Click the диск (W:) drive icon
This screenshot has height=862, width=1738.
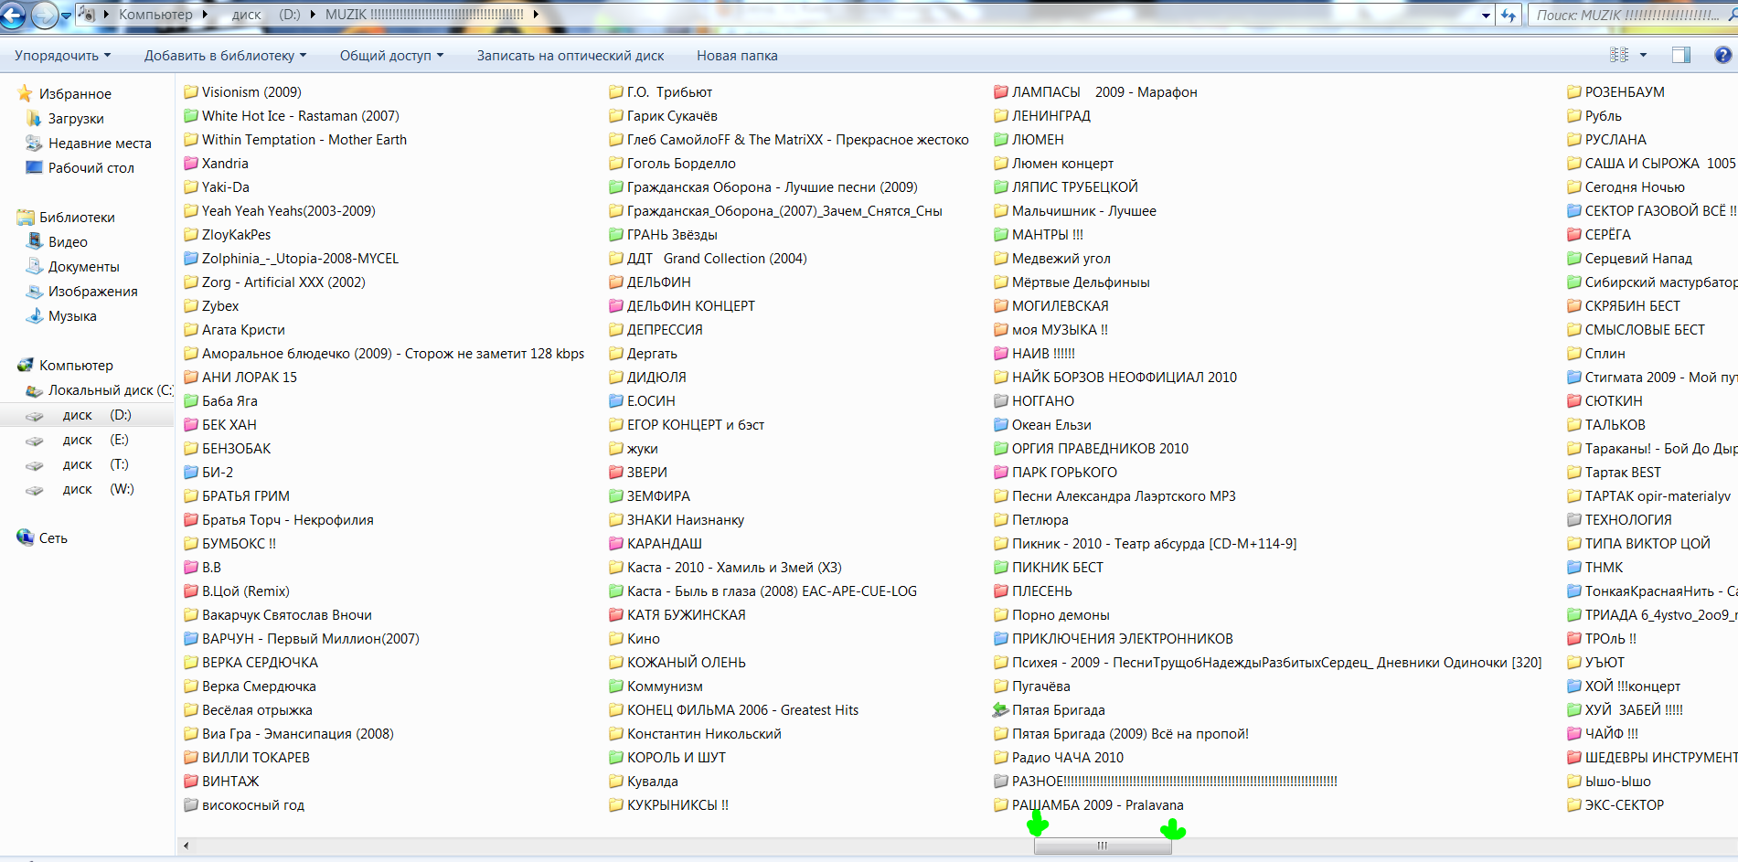click(x=34, y=489)
